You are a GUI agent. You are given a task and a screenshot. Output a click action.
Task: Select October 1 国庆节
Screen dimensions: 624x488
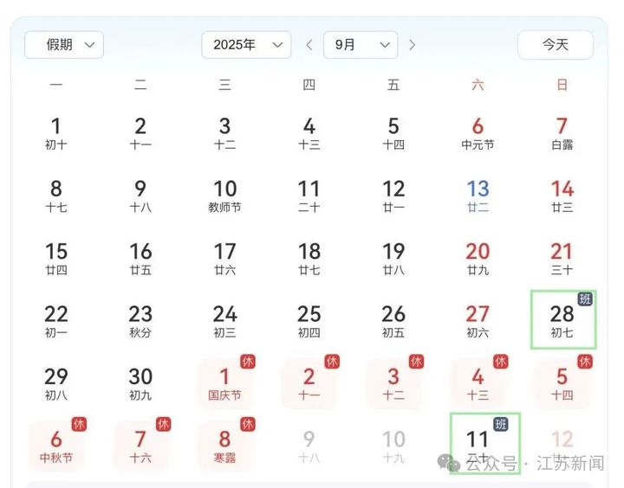click(224, 383)
